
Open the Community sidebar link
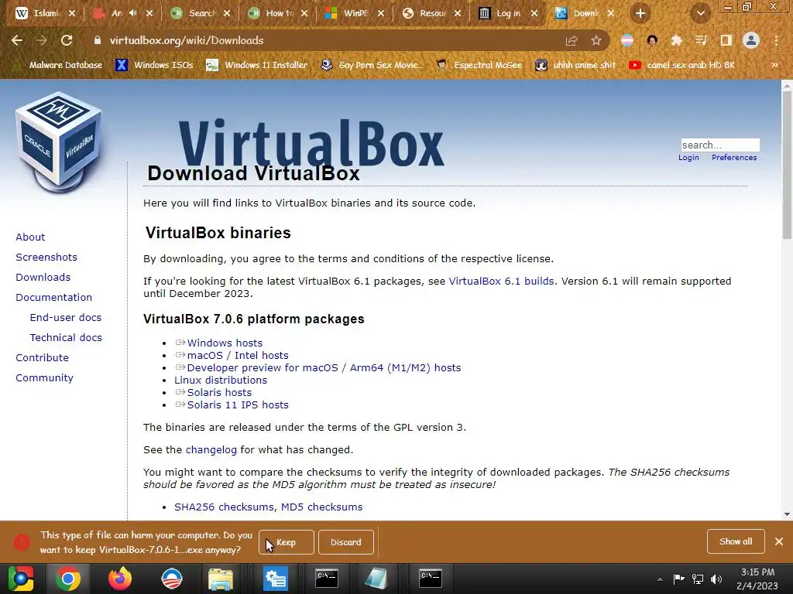[44, 377]
